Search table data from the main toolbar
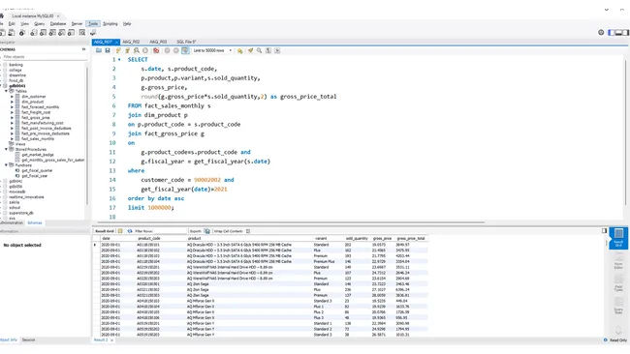 [82, 33]
